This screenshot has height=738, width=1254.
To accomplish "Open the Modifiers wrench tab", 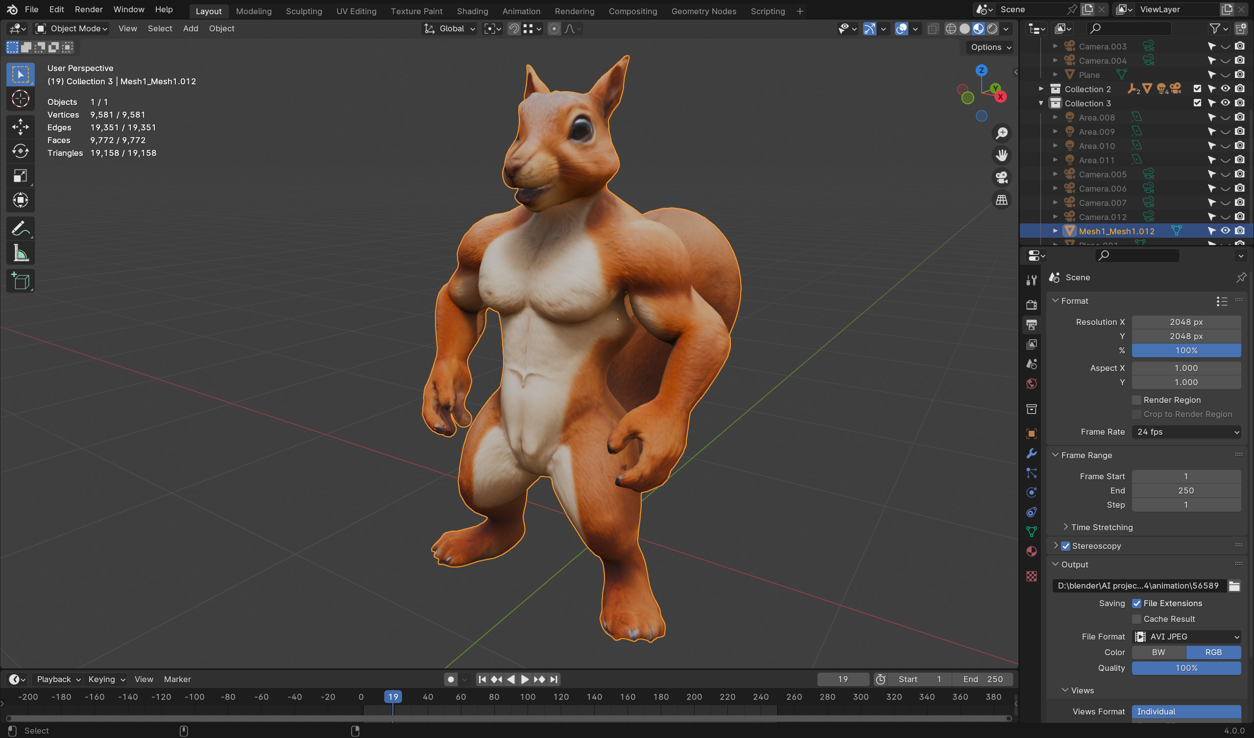I will [1032, 453].
